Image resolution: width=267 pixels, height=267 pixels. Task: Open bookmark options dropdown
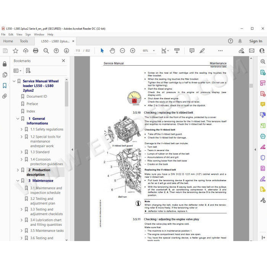pos(18,71)
